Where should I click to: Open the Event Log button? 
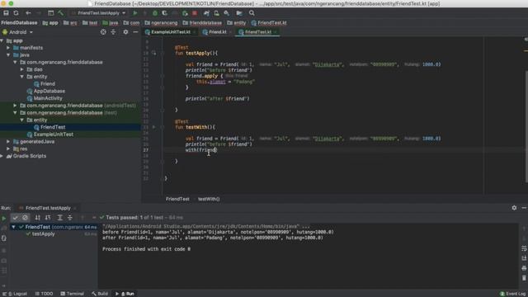(513, 294)
